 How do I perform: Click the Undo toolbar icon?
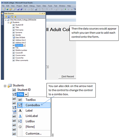coord(47,9)
